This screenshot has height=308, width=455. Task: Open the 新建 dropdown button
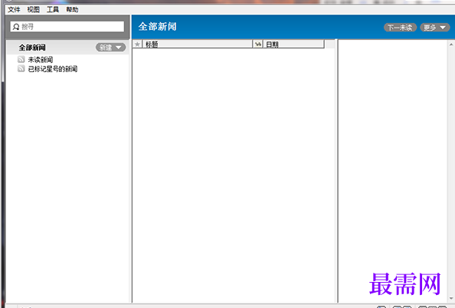[x=111, y=48]
